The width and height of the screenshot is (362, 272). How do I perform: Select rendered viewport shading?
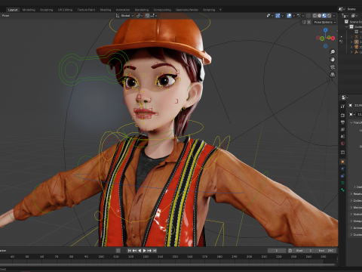(329, 16)
